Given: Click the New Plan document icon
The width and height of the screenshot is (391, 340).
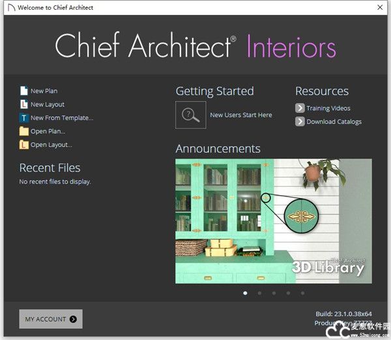Looking at the screenshot, I should 24,91.
